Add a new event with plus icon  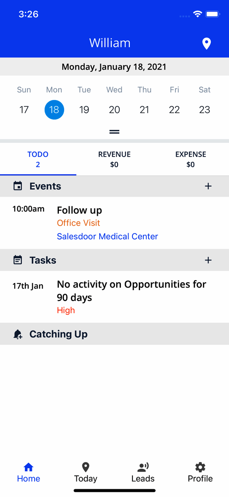208,186
